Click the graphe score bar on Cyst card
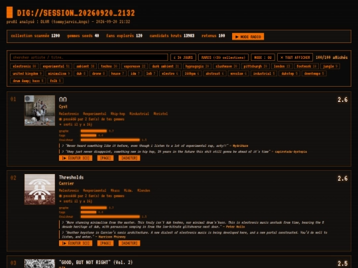This screenshot has width=358, height=268. (94, 131)
